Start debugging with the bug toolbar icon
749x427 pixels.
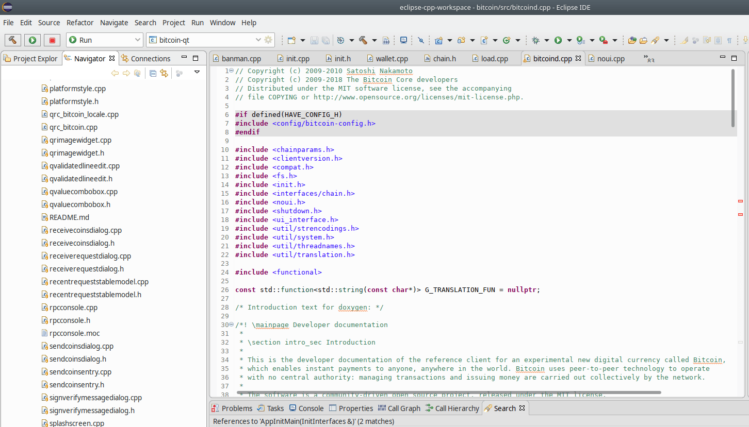536,40
